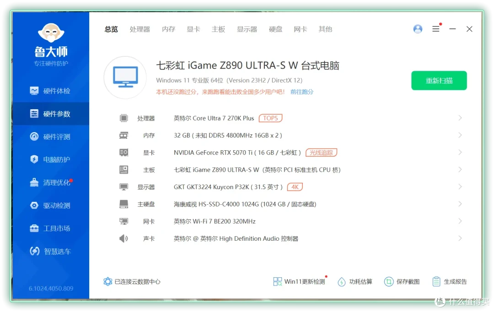Click version number 6.1024.4050.809
The image size is (494, 312).
coord(51,288)
